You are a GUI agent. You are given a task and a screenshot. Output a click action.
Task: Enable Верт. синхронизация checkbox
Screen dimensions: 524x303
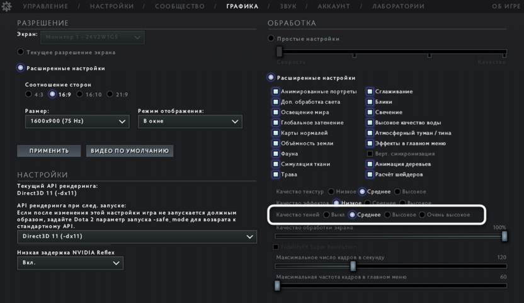(370, 154)
